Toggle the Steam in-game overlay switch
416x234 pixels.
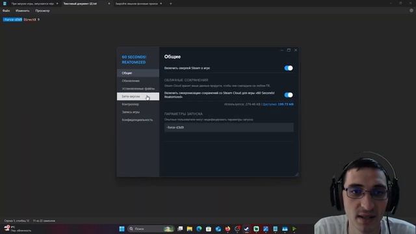[289, 68]
